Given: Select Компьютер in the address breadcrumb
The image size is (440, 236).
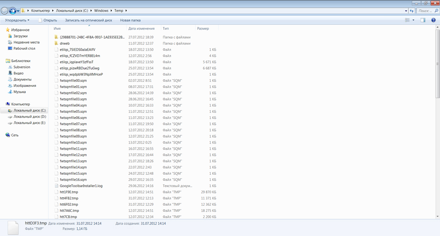Looking at the screenshot, I should [x=40, y=11].
